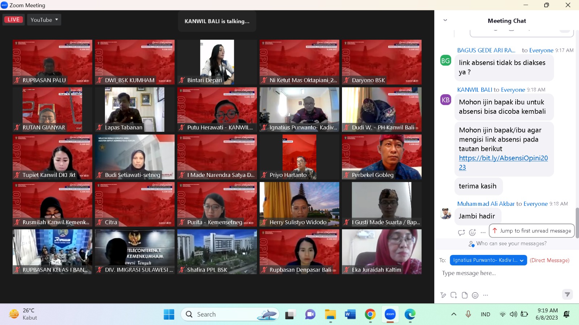Open more options for Jambi hadir message
The height and width of the screenshot is (325, 579).
coord(483,233)
